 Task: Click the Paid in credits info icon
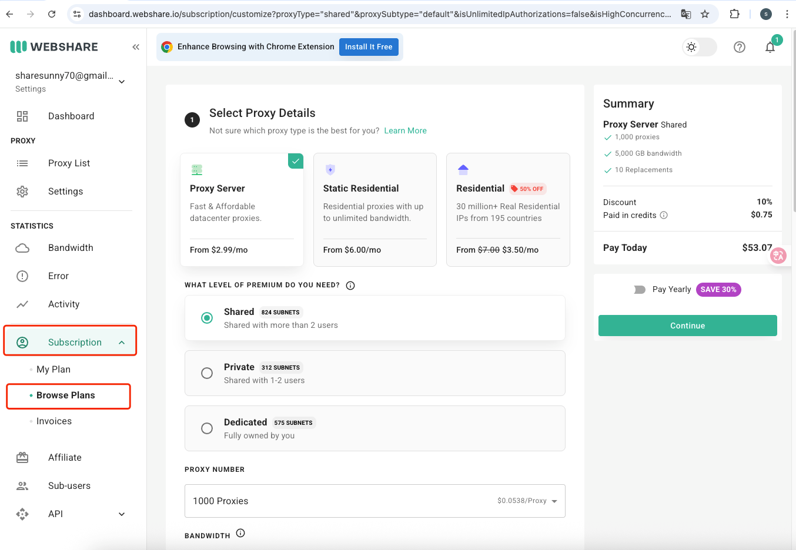pos(664,215)
